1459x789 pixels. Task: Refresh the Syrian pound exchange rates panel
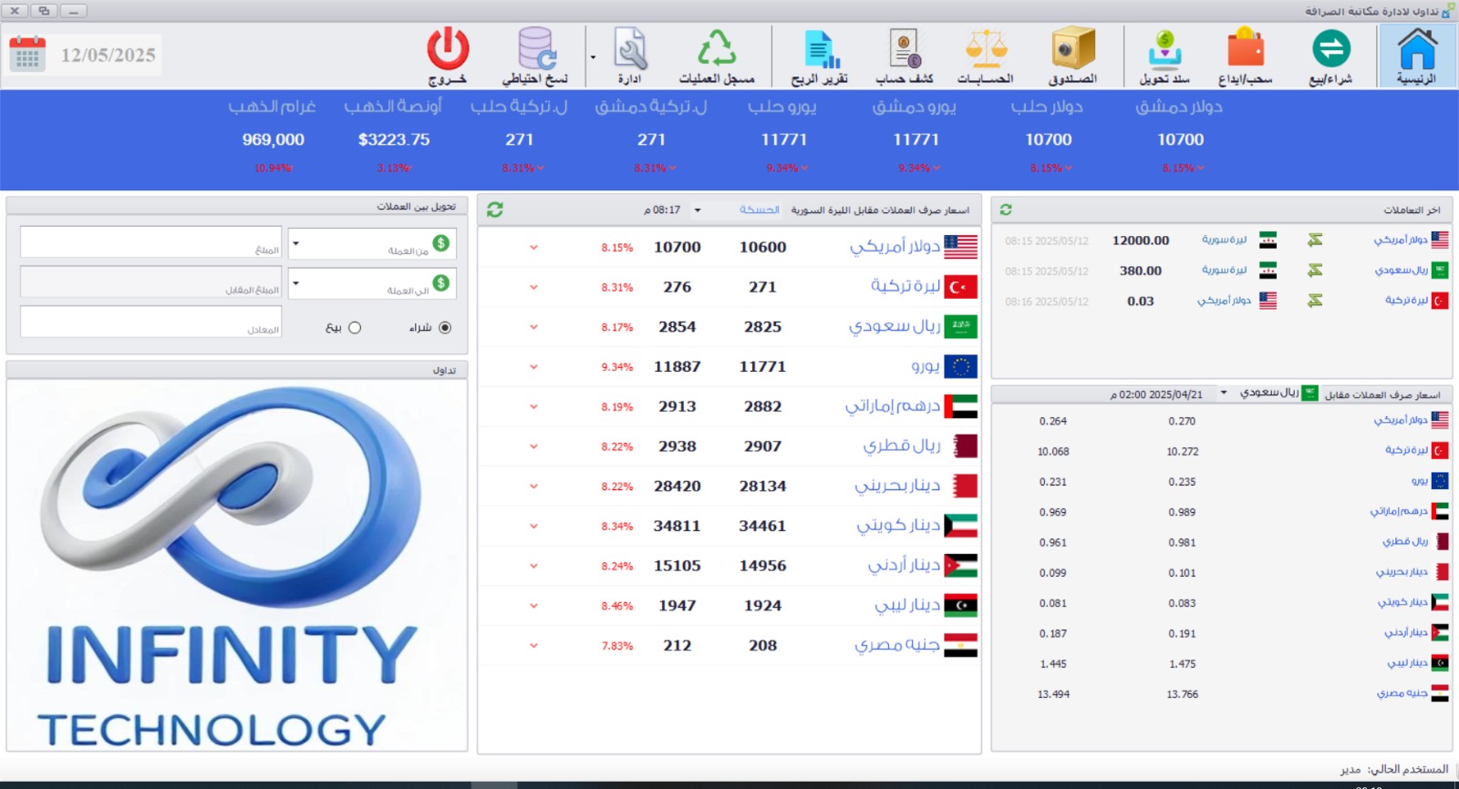[495, 210]
